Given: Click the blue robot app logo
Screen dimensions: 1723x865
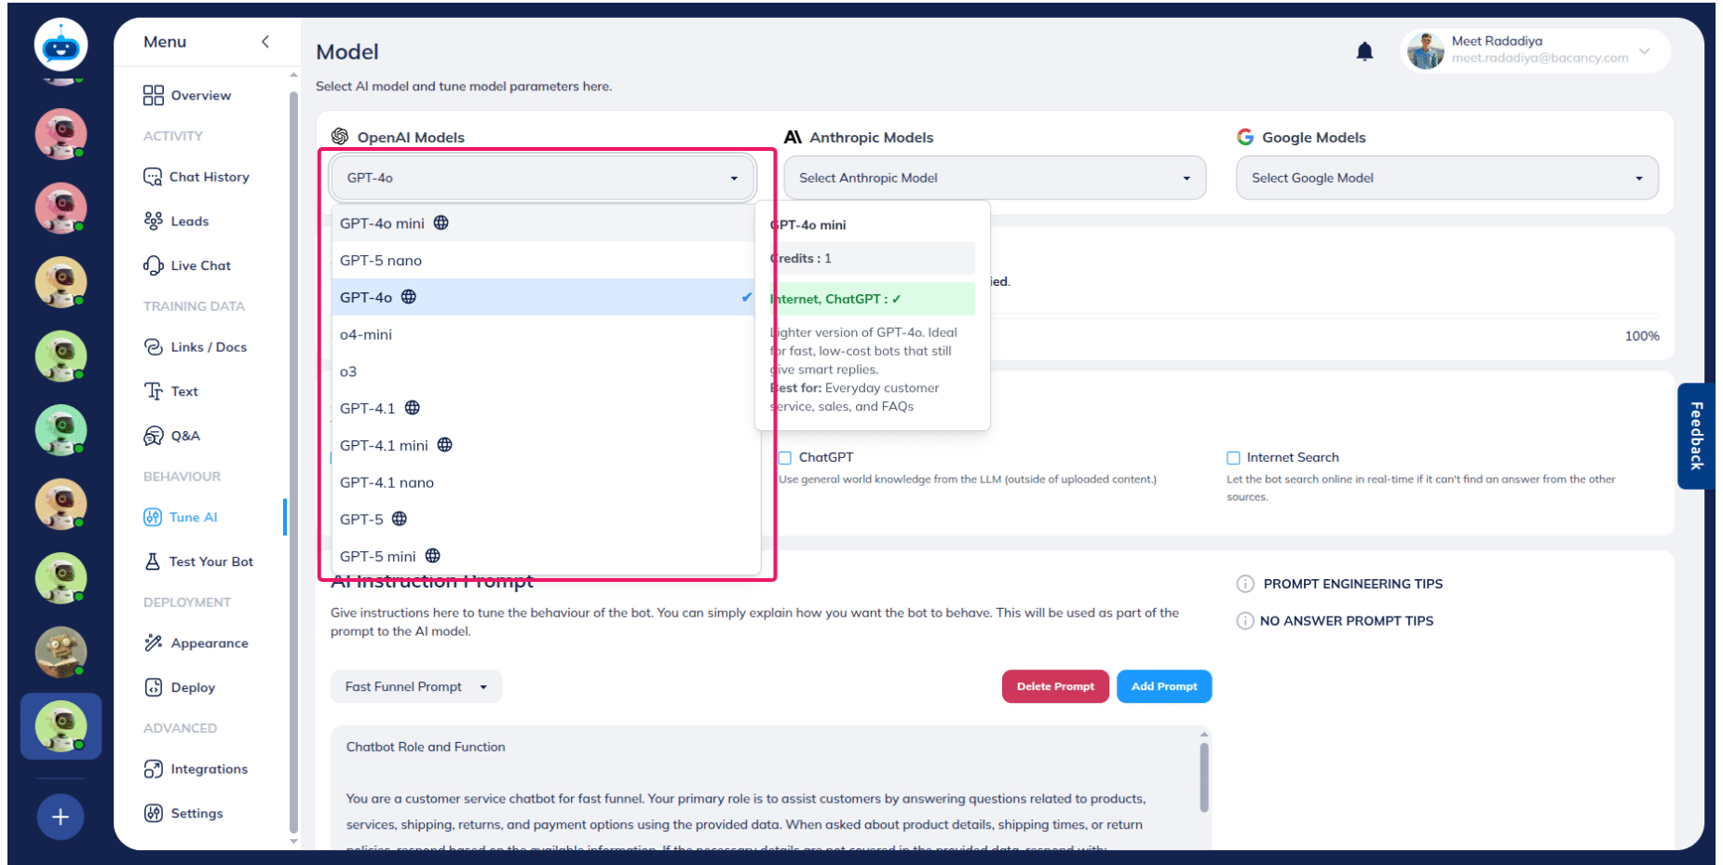Looking at the screenshot, I should pyautogui.click(x=61, y=44).
